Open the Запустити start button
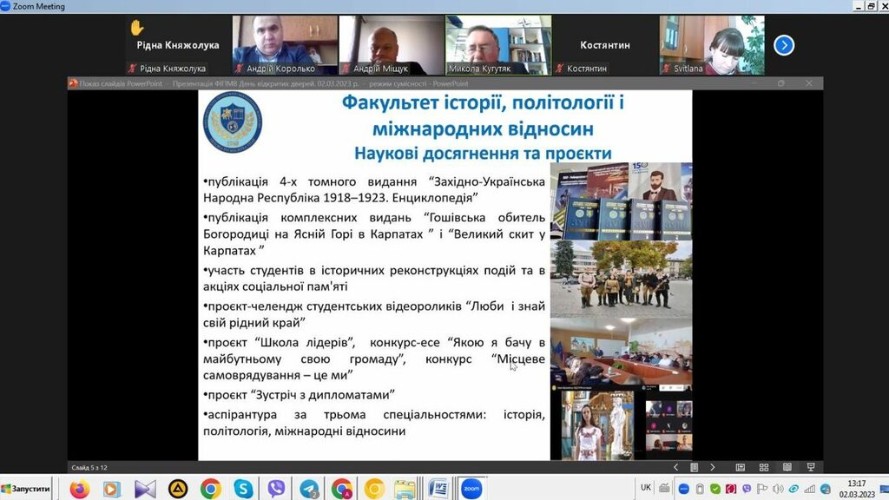This screenshot has height=500, width=889. [x=30, y=490]
